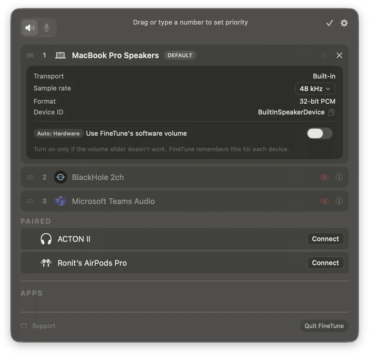369x355 pixels.
Task: Copy the BuiltInSpeakerDevice ID
Action: (x=331, y=112)
